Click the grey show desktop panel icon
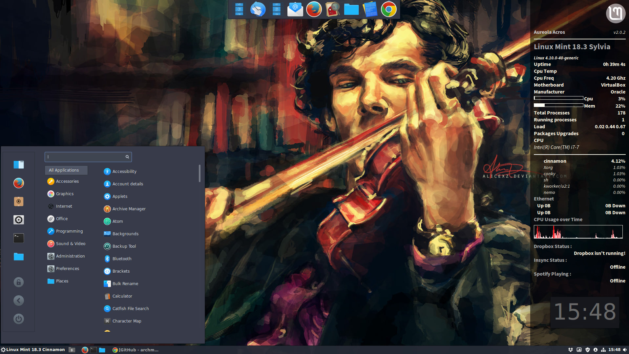Screen dimensions: 629x354 click(72, 350)
